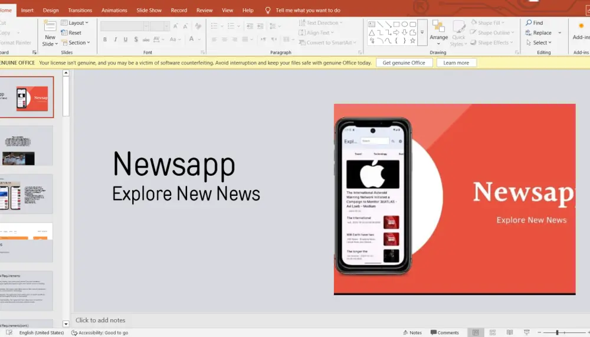Check Accessibility: Good to go status

(100, 332)
